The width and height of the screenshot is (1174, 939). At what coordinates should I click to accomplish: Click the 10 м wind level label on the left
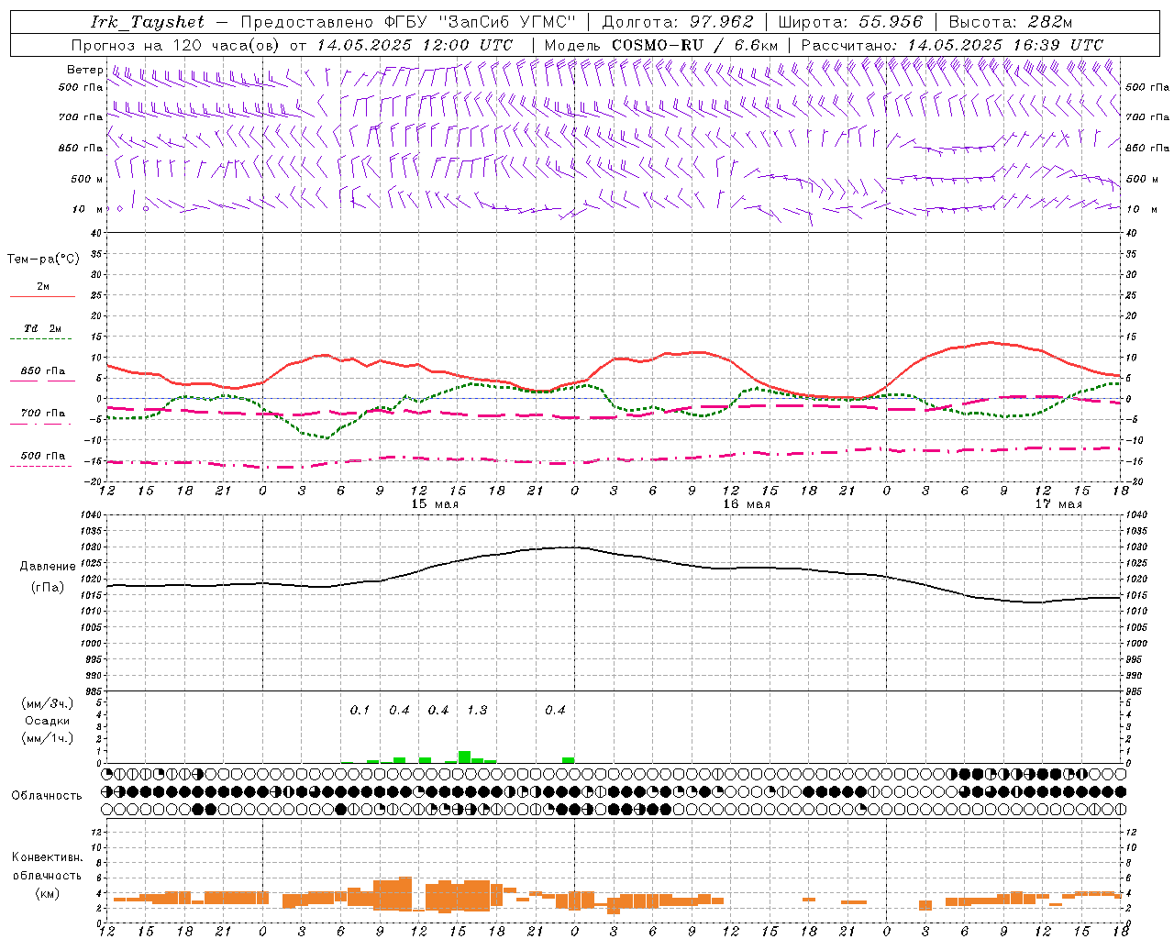(88, 209)
